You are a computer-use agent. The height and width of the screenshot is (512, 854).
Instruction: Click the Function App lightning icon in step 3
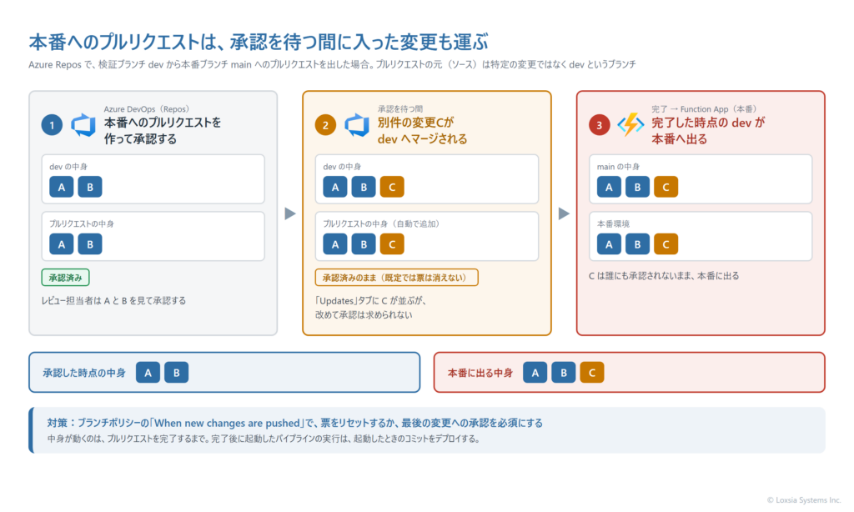[630, 125]
